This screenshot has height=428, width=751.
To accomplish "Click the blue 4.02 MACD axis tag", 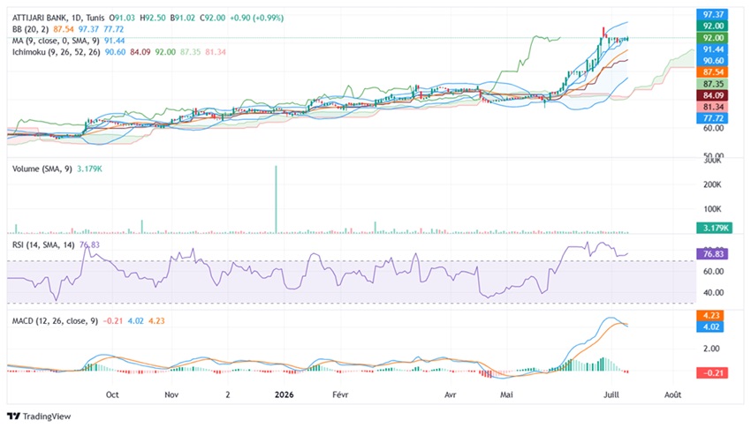I will click(710, 327).
